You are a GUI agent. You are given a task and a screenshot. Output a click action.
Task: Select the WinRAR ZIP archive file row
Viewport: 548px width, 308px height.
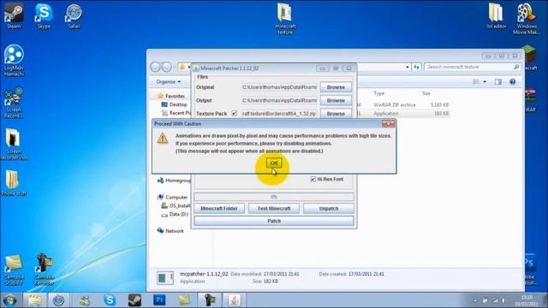click(403, 104)
